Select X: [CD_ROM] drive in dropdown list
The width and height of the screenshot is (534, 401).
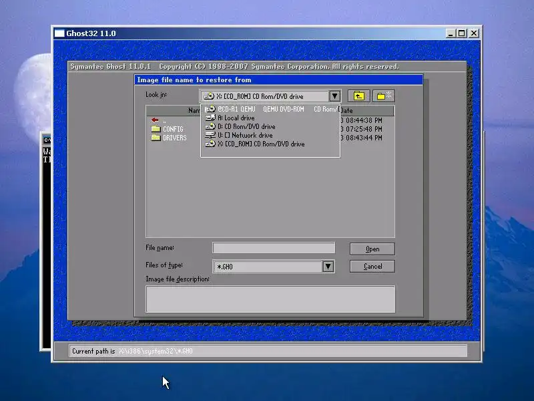pyautogui.click(x=270, y=144)
